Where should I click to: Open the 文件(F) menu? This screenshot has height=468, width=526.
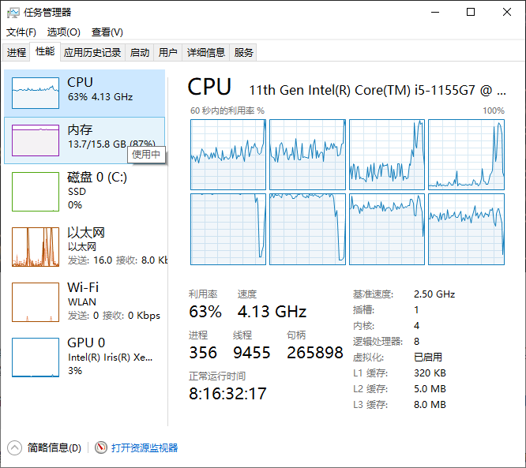pyautogui.click(x=21, y=32)
